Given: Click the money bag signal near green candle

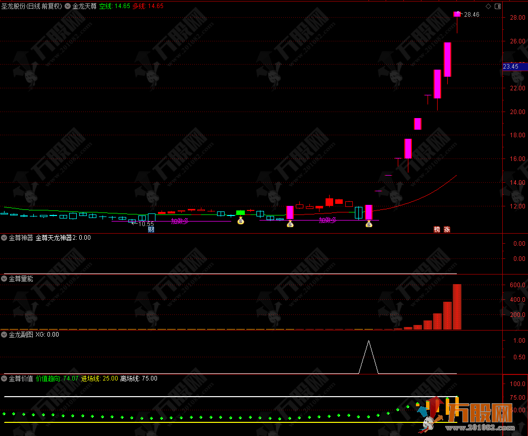Looking at the screenshot, I should click(240, 221).
